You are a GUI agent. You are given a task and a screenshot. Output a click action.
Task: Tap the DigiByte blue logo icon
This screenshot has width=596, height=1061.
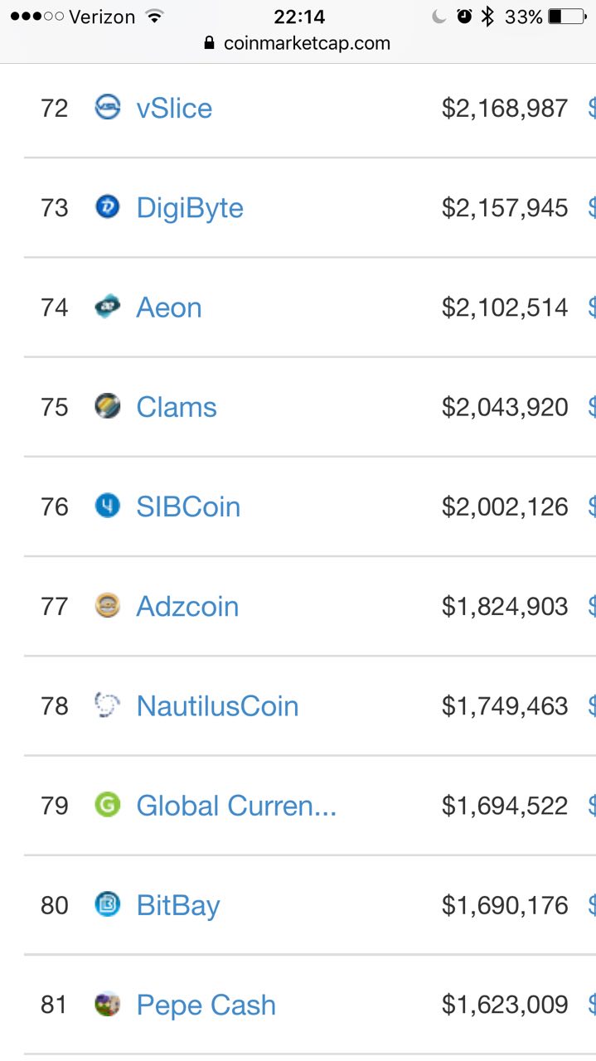108,207
